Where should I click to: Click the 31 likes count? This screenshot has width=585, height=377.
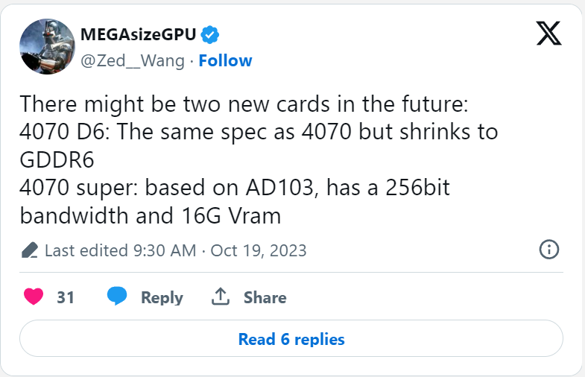(x=66, y=297)
